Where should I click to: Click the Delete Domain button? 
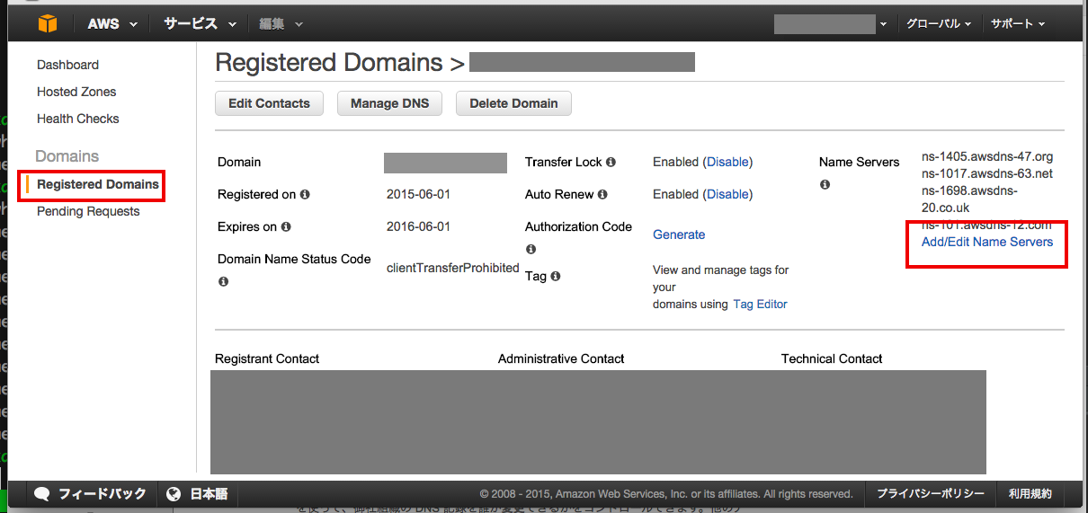click(513, 103)
